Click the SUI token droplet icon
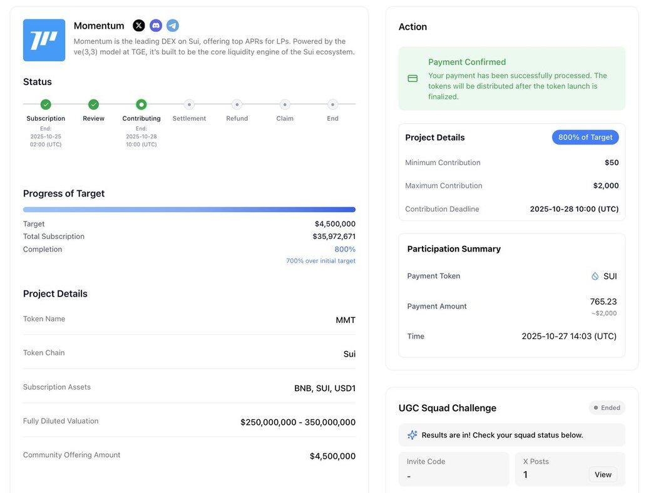Viewport: 646px width, 493px height. click(x=595, y=276)
